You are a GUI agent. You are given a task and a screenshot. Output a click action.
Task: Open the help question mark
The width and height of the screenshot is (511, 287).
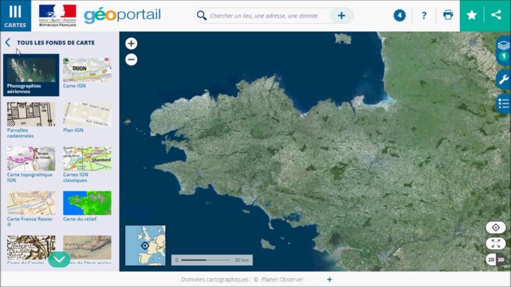[423, 15]
